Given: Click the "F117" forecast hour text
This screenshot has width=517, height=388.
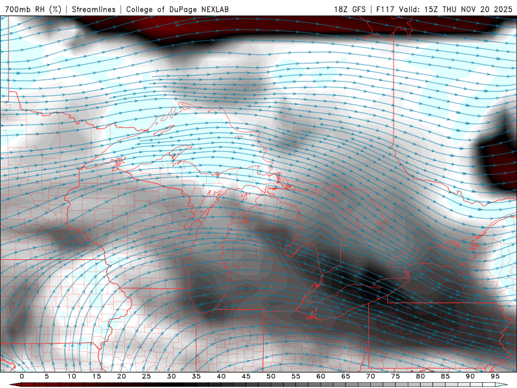Looking at the screenshot, I should pos(385,9).
